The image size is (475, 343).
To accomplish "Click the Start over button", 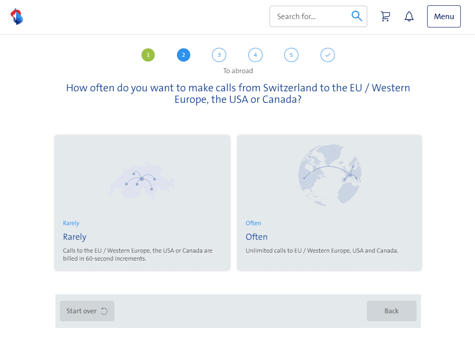I will click(x=87, y=311).
